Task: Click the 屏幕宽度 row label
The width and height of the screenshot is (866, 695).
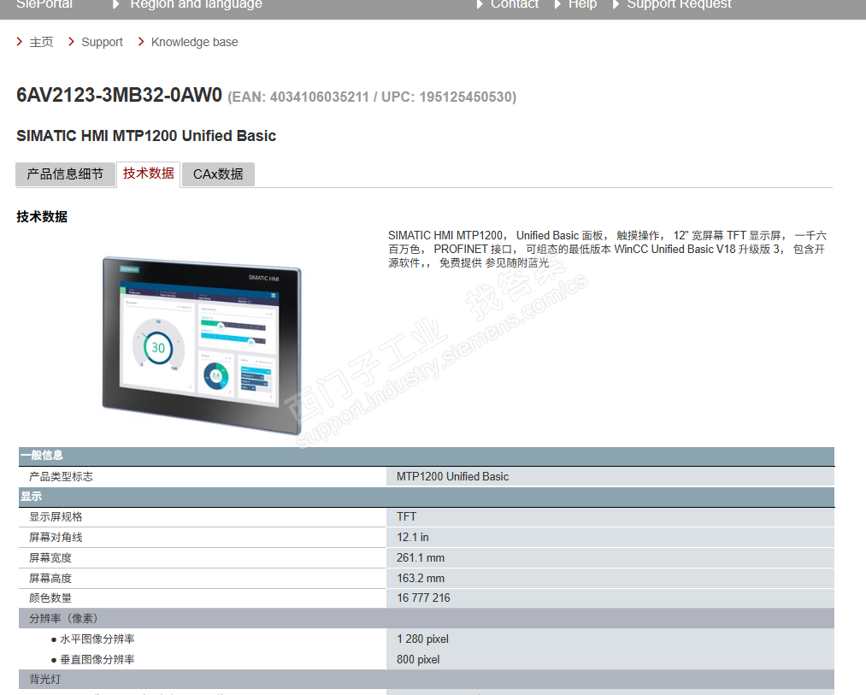Action: point(50,558)
